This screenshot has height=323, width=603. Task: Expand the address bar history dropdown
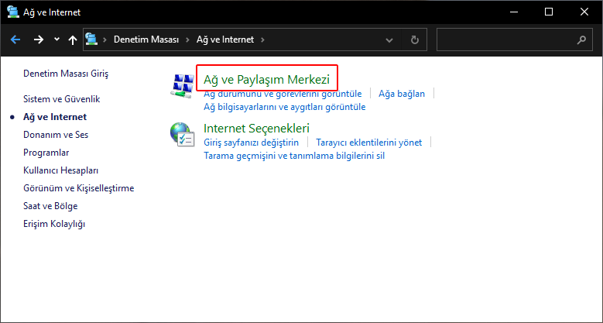point(396,40)
